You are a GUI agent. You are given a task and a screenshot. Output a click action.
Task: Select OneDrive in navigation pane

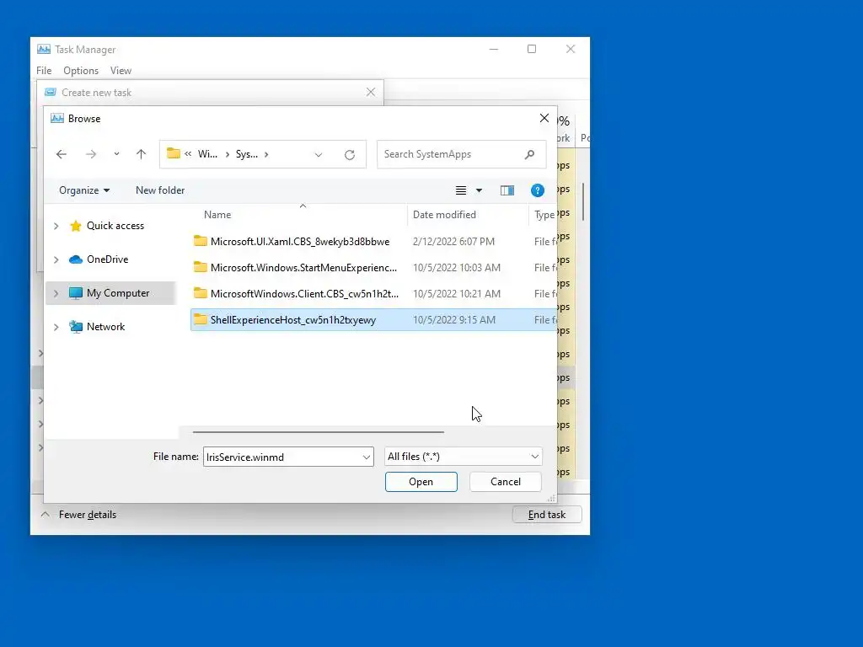pyautogui.click(x=107, y=259)
